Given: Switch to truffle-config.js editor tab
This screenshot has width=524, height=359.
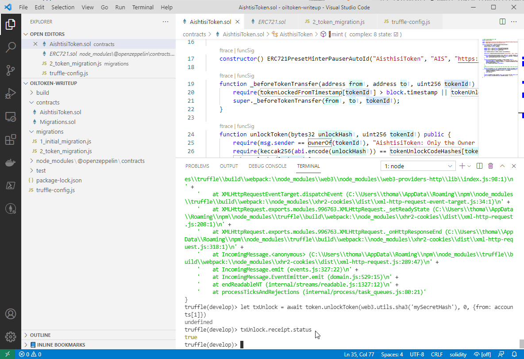Looking at the screenshot, I should click(409, 22).
